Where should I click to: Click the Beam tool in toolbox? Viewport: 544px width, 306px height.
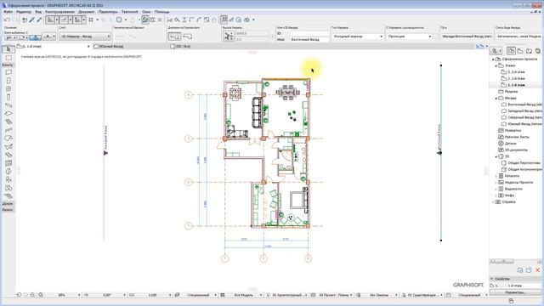tap(8, 105)
